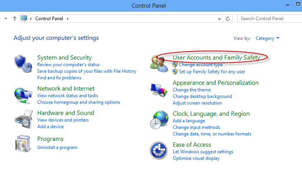
Task: Open Appearance and Personalization monitor icon
Action: (159, 90)
